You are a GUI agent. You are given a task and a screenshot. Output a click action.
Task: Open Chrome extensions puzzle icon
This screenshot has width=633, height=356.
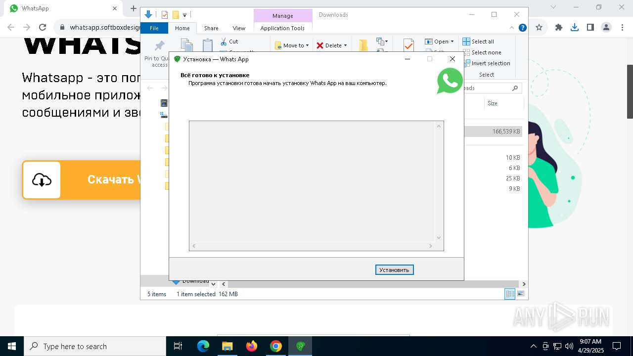pos(559,28)
